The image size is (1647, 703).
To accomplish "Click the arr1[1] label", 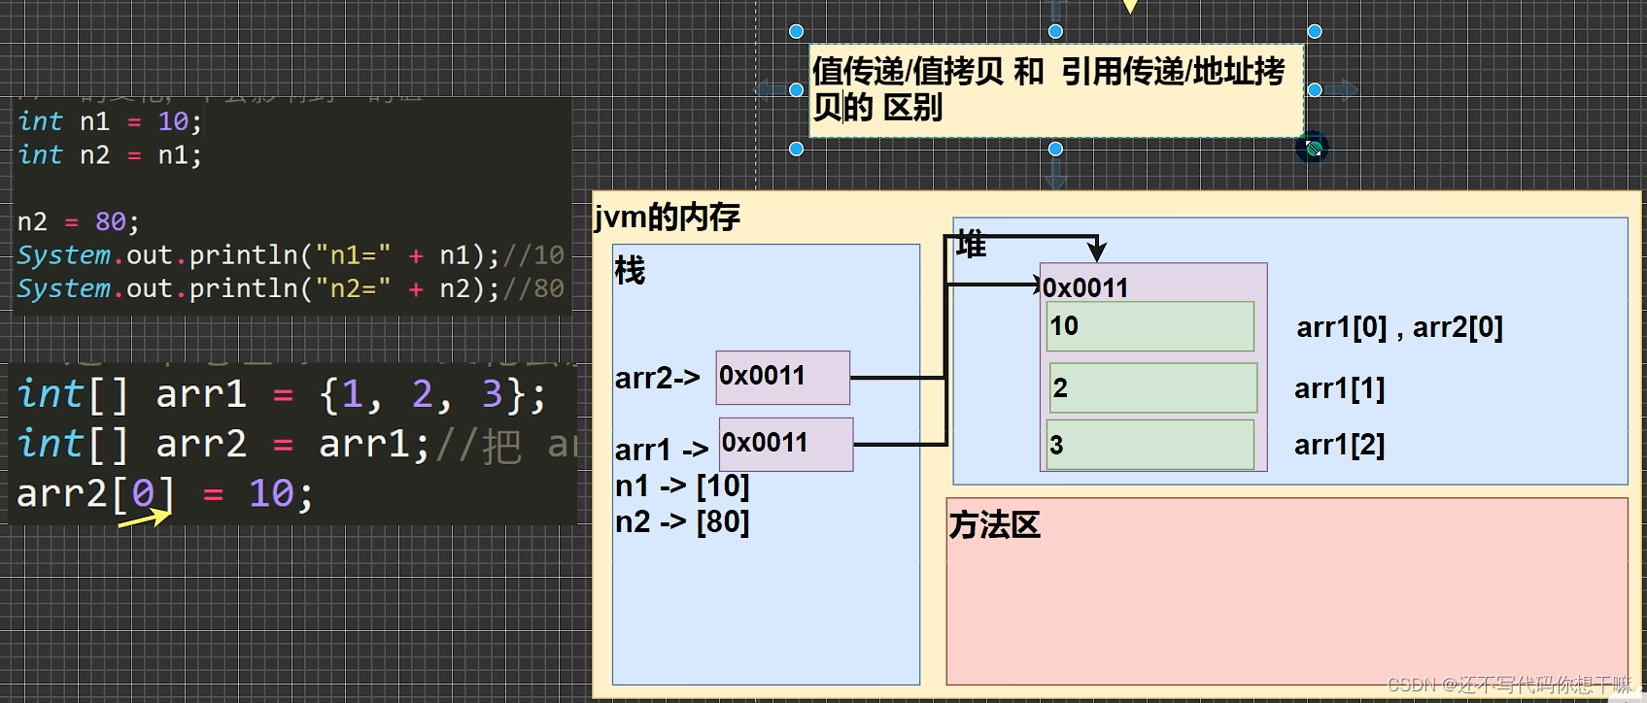I will pyautogui.click(x=1340, y=388).
